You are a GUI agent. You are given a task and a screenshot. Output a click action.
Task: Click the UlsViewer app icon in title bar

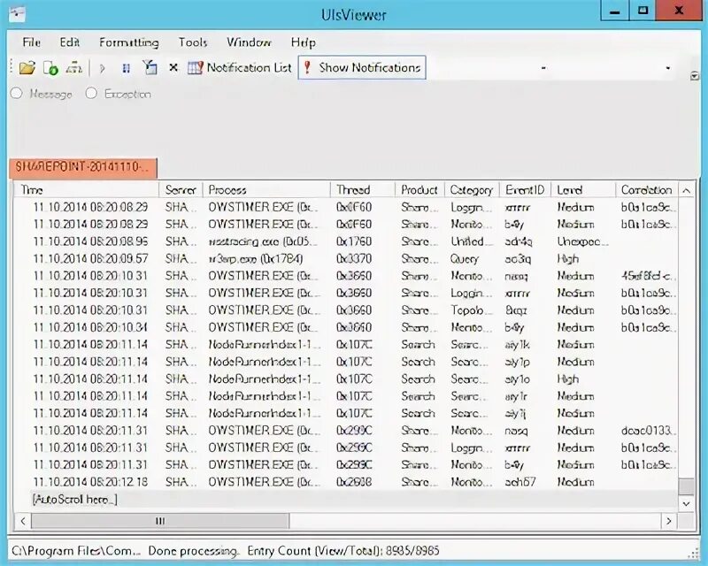17,13
